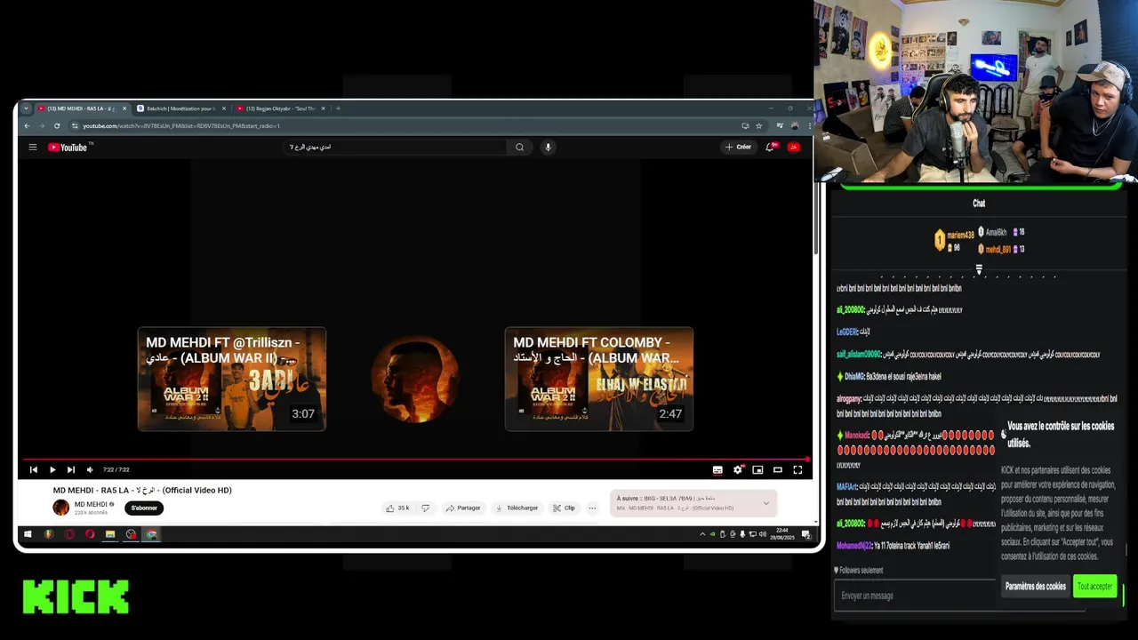Open YouTube notifications bell
Viewport: 1138px width, 640px height.
click(770, 148)
